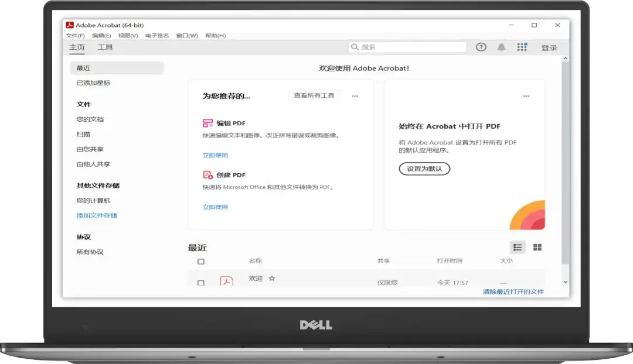
Task: Click the search magnifier icon
Action: coord(355,47)
